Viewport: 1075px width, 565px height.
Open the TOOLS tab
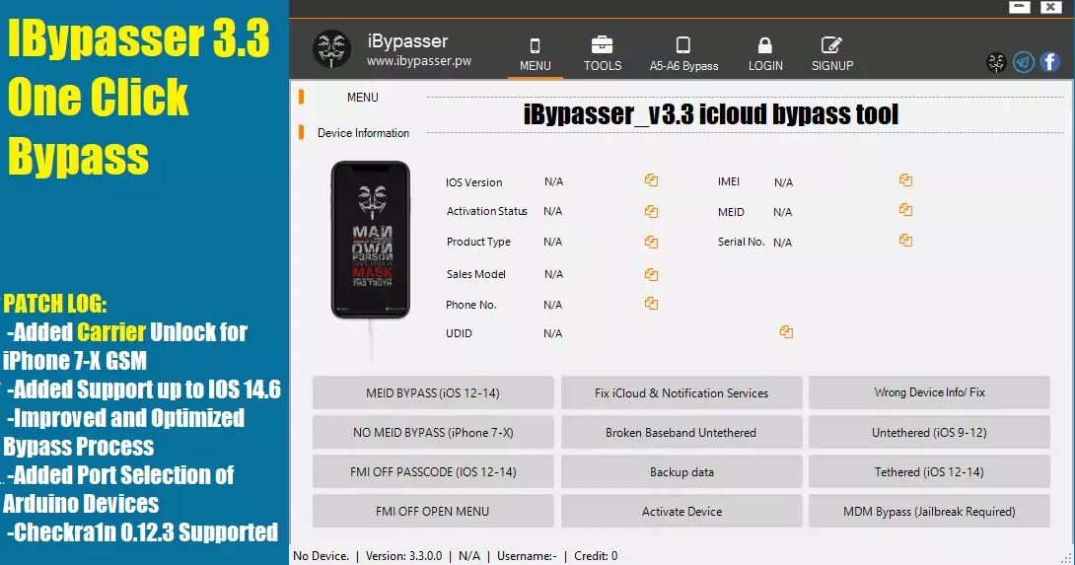click(602, 55)
